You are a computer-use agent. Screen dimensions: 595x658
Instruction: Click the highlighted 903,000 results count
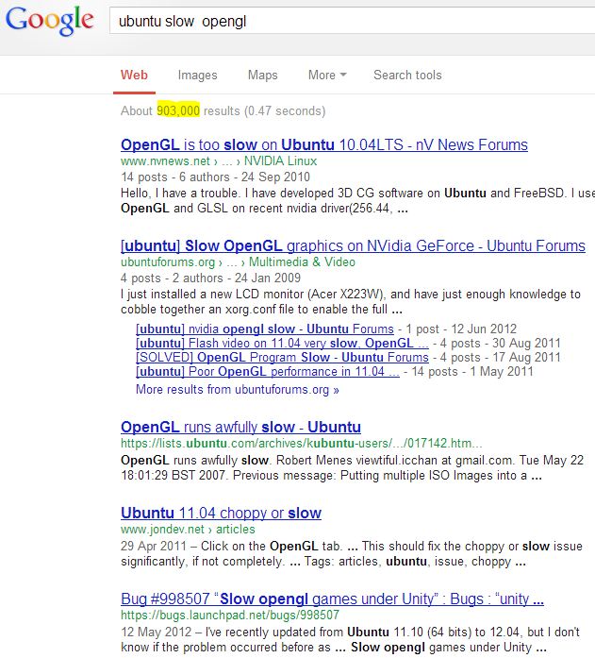[178, 110]
